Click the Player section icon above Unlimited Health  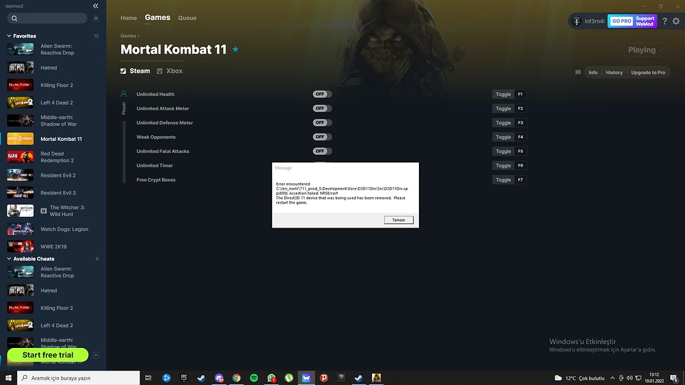[122, 93]
